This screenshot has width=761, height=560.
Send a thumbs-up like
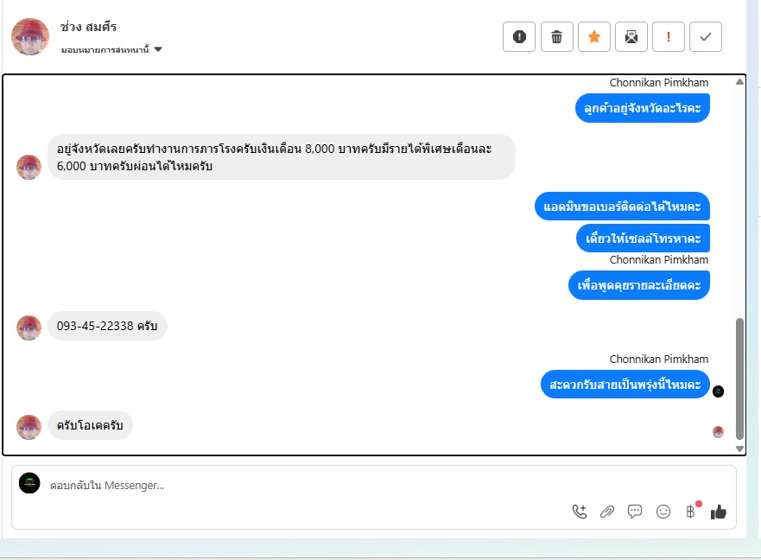coord(719,512)
